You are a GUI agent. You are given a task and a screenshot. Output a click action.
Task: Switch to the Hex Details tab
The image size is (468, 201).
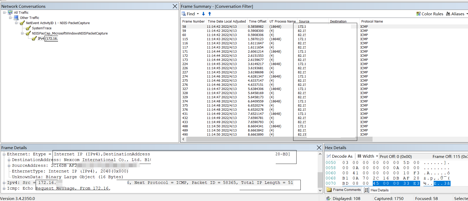tap(376, 190)
